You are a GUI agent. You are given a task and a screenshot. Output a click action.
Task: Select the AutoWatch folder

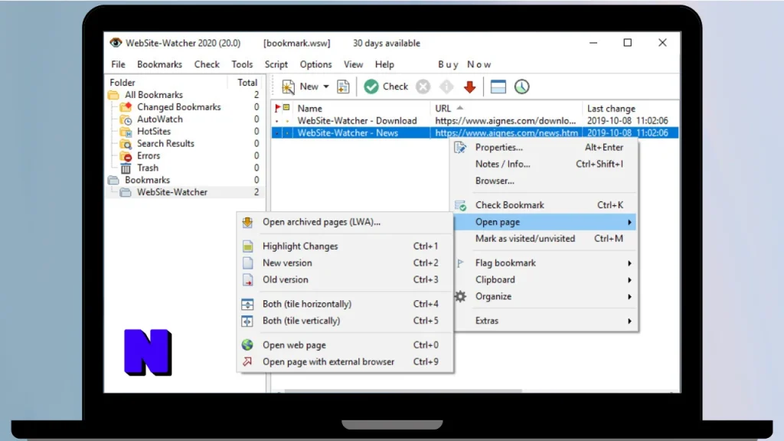coord(159,119)
